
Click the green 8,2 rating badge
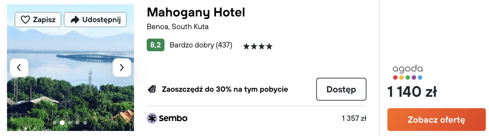click(155, 45)
